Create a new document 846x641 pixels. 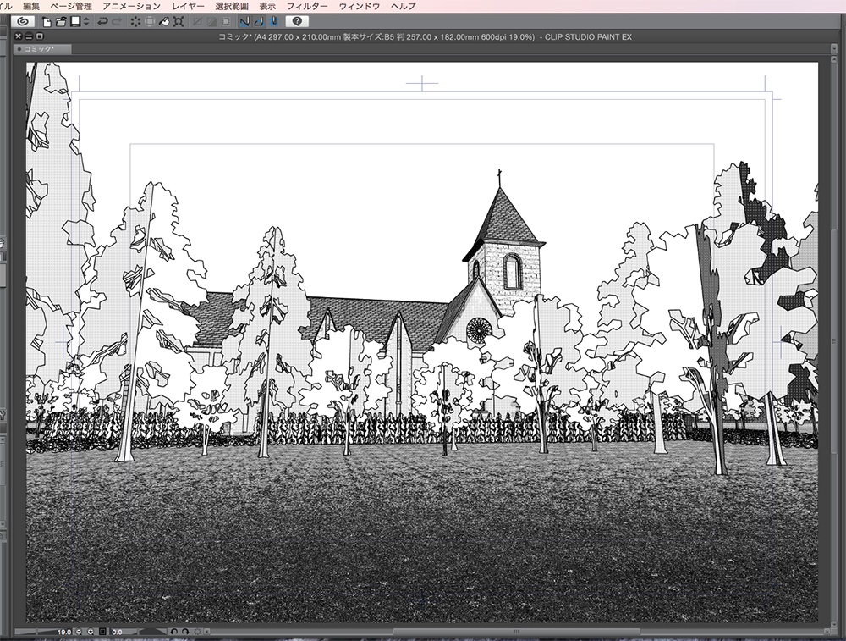point(47,22)
